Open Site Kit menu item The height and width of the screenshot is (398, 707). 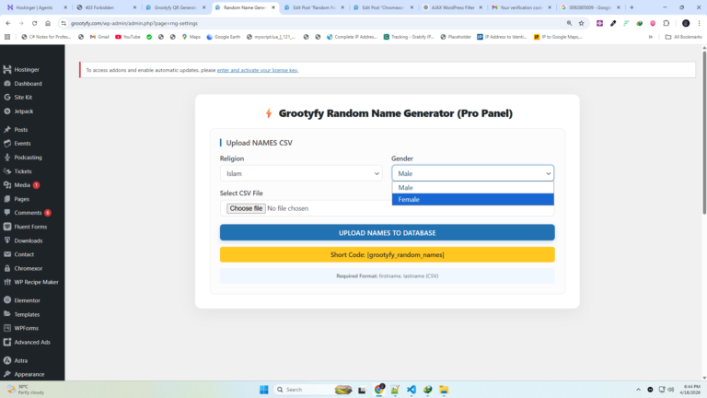pos(22,97)
